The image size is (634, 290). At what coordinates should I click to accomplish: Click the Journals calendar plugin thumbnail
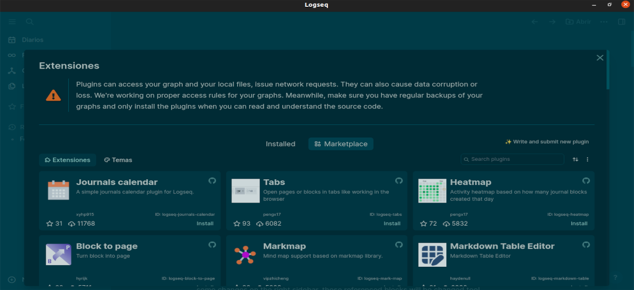[59, 190]
